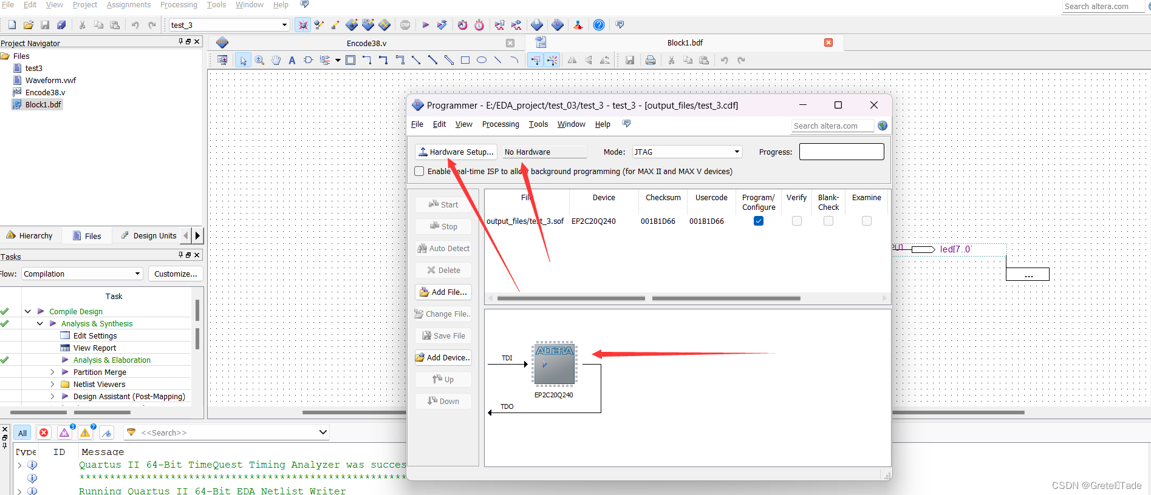This screenshot has height=495, width=1151.
Task: Click the Start Compilation play icon
Action: pyautogui.click(x=425, y=25)
